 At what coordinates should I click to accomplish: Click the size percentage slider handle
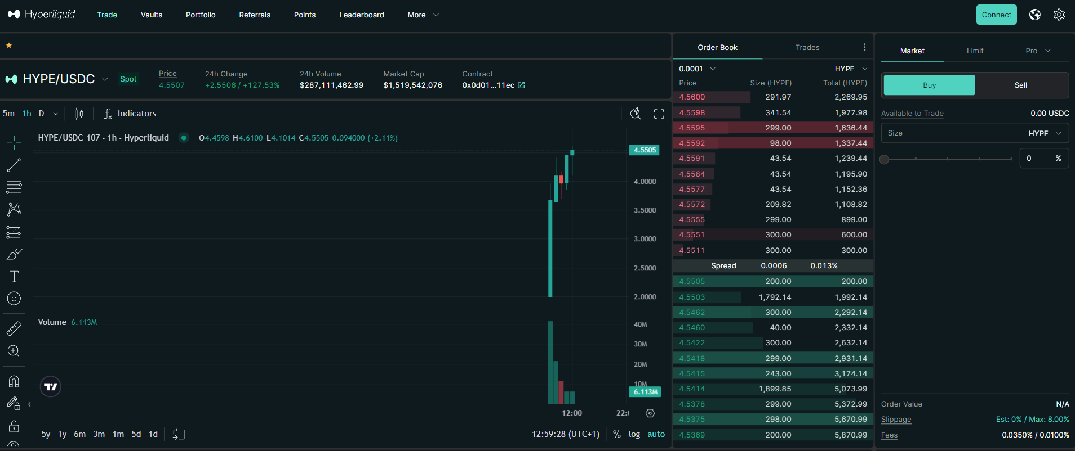885,159
